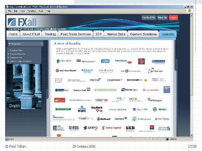
Task: Open the Post Trade Services tab
Action: click(x=76, y=34)
